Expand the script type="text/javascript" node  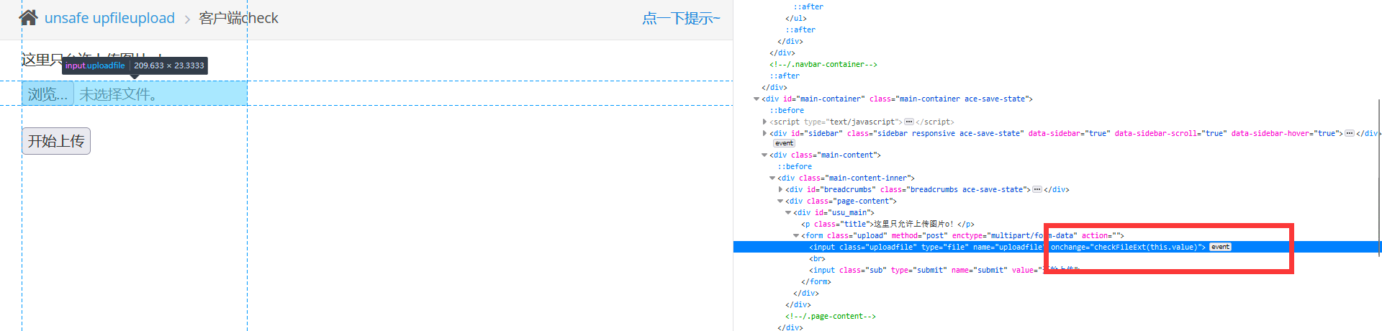pyautogui.click(x=764, y=122)
